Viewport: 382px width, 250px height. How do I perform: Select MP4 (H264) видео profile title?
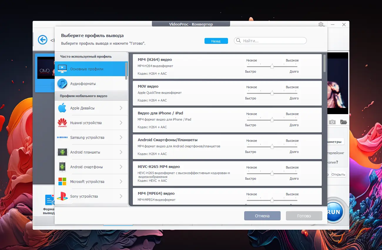coord(155,60)
